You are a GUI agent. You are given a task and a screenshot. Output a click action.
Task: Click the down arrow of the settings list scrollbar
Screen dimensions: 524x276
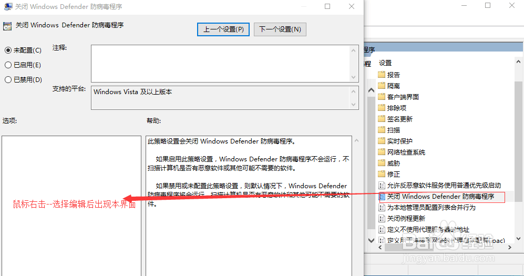coord(518,239)
